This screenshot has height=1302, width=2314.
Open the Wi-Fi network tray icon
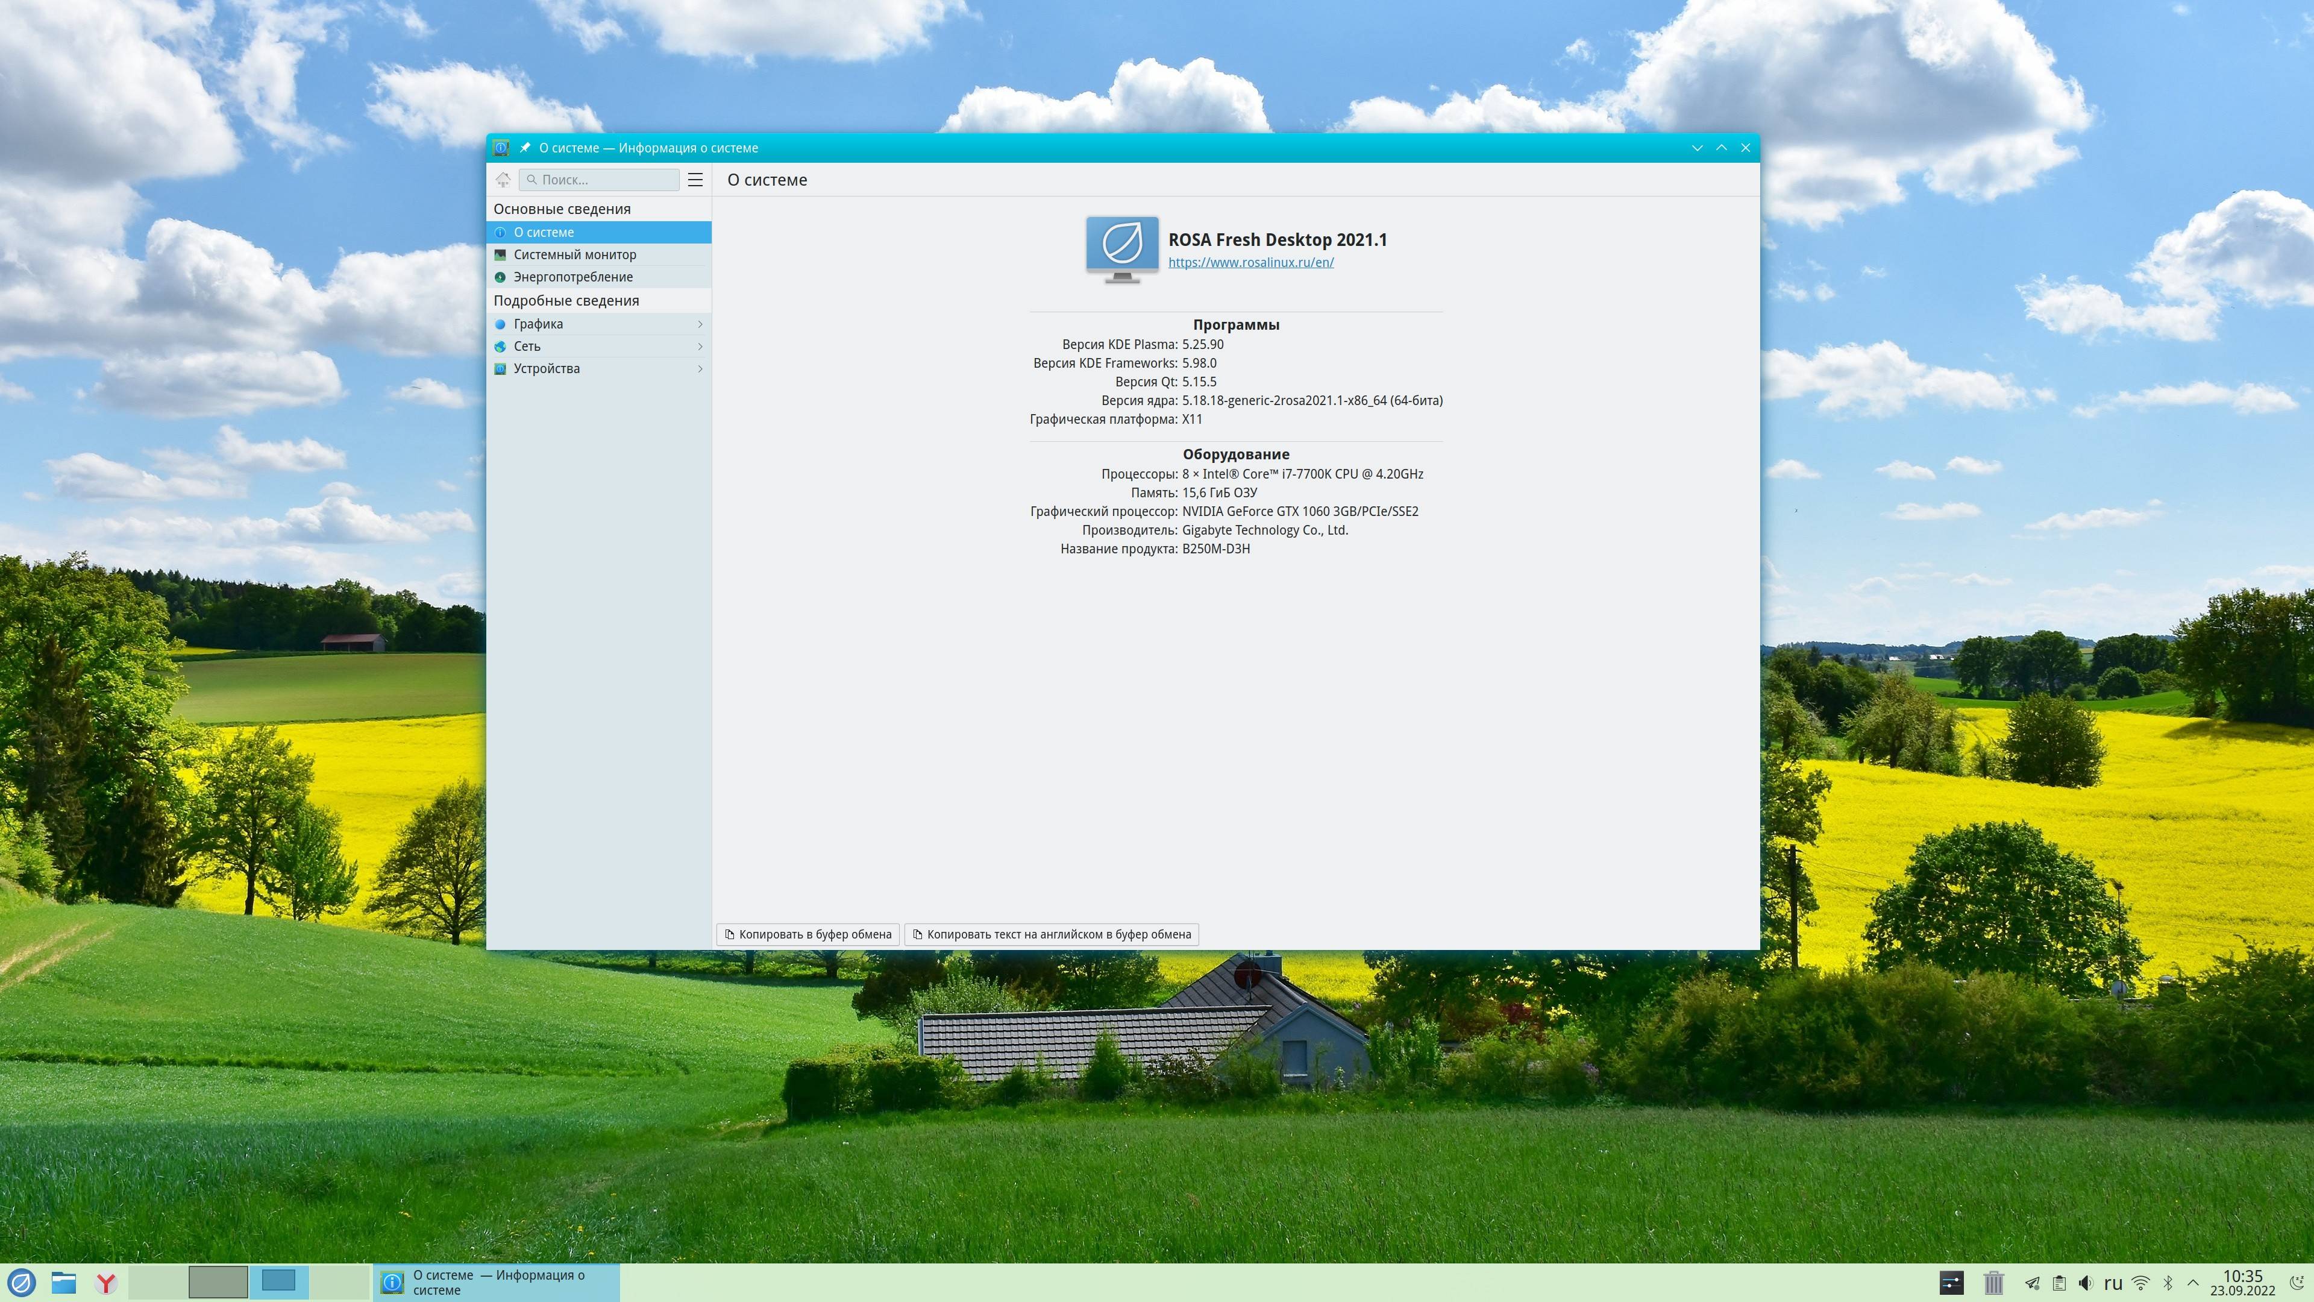pos(2140,1283)
